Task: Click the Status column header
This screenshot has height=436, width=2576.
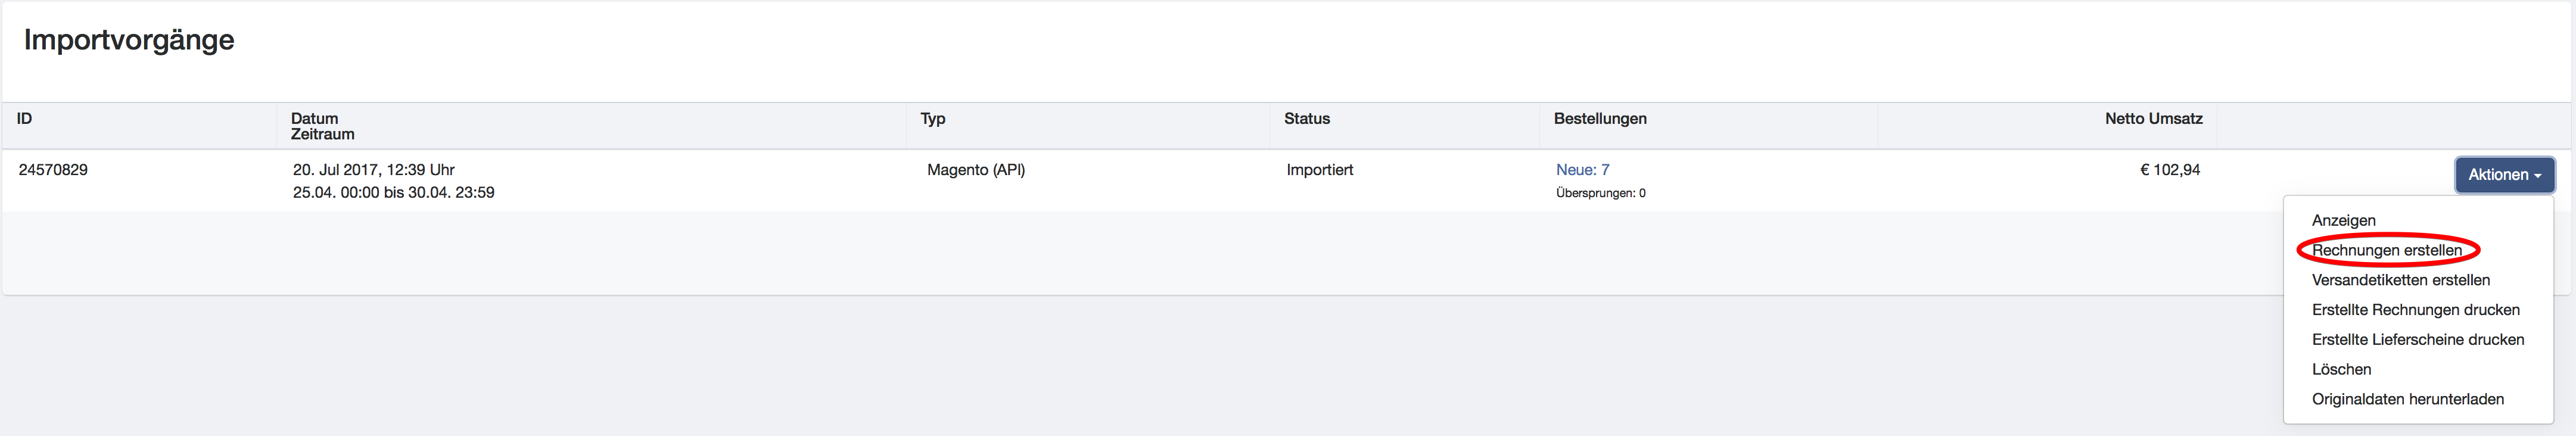Action: pos(1306,118)
